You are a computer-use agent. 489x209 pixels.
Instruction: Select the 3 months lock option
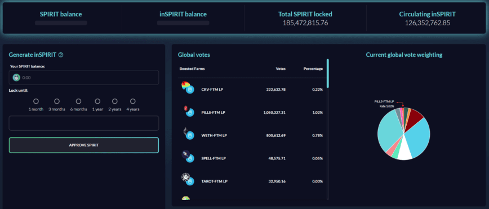[57, 101]
